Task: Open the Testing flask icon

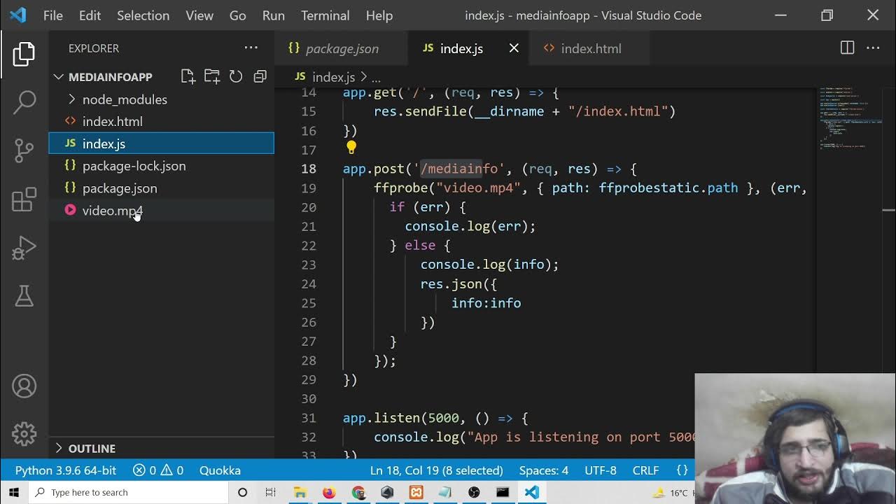Action: tap(24, 296)
